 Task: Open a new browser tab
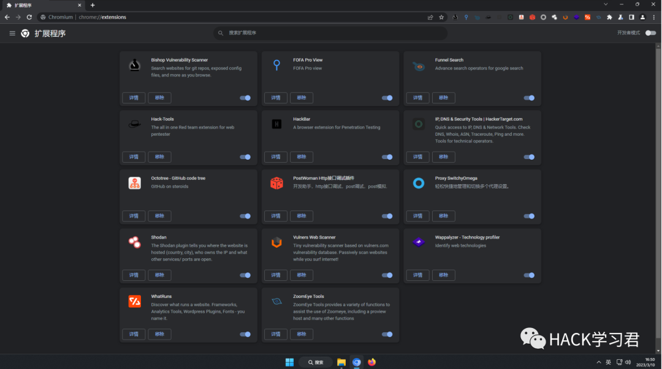coord(93,5)
